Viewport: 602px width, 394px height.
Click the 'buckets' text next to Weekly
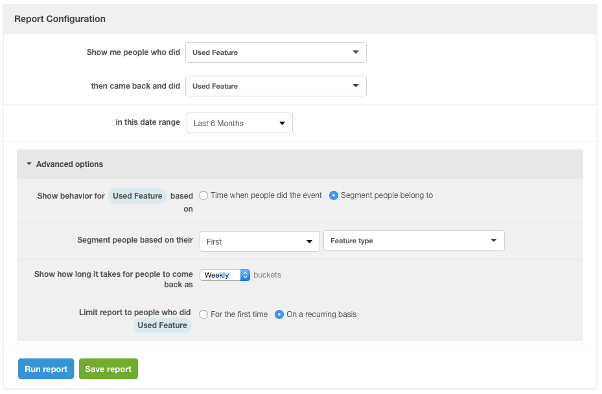coord(267,275)
